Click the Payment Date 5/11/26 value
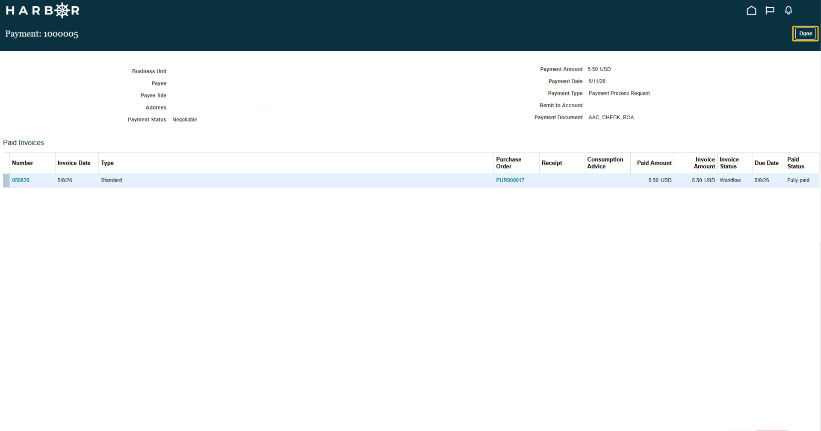The height and width of the screenshot is (431, 821). [597, 81]
